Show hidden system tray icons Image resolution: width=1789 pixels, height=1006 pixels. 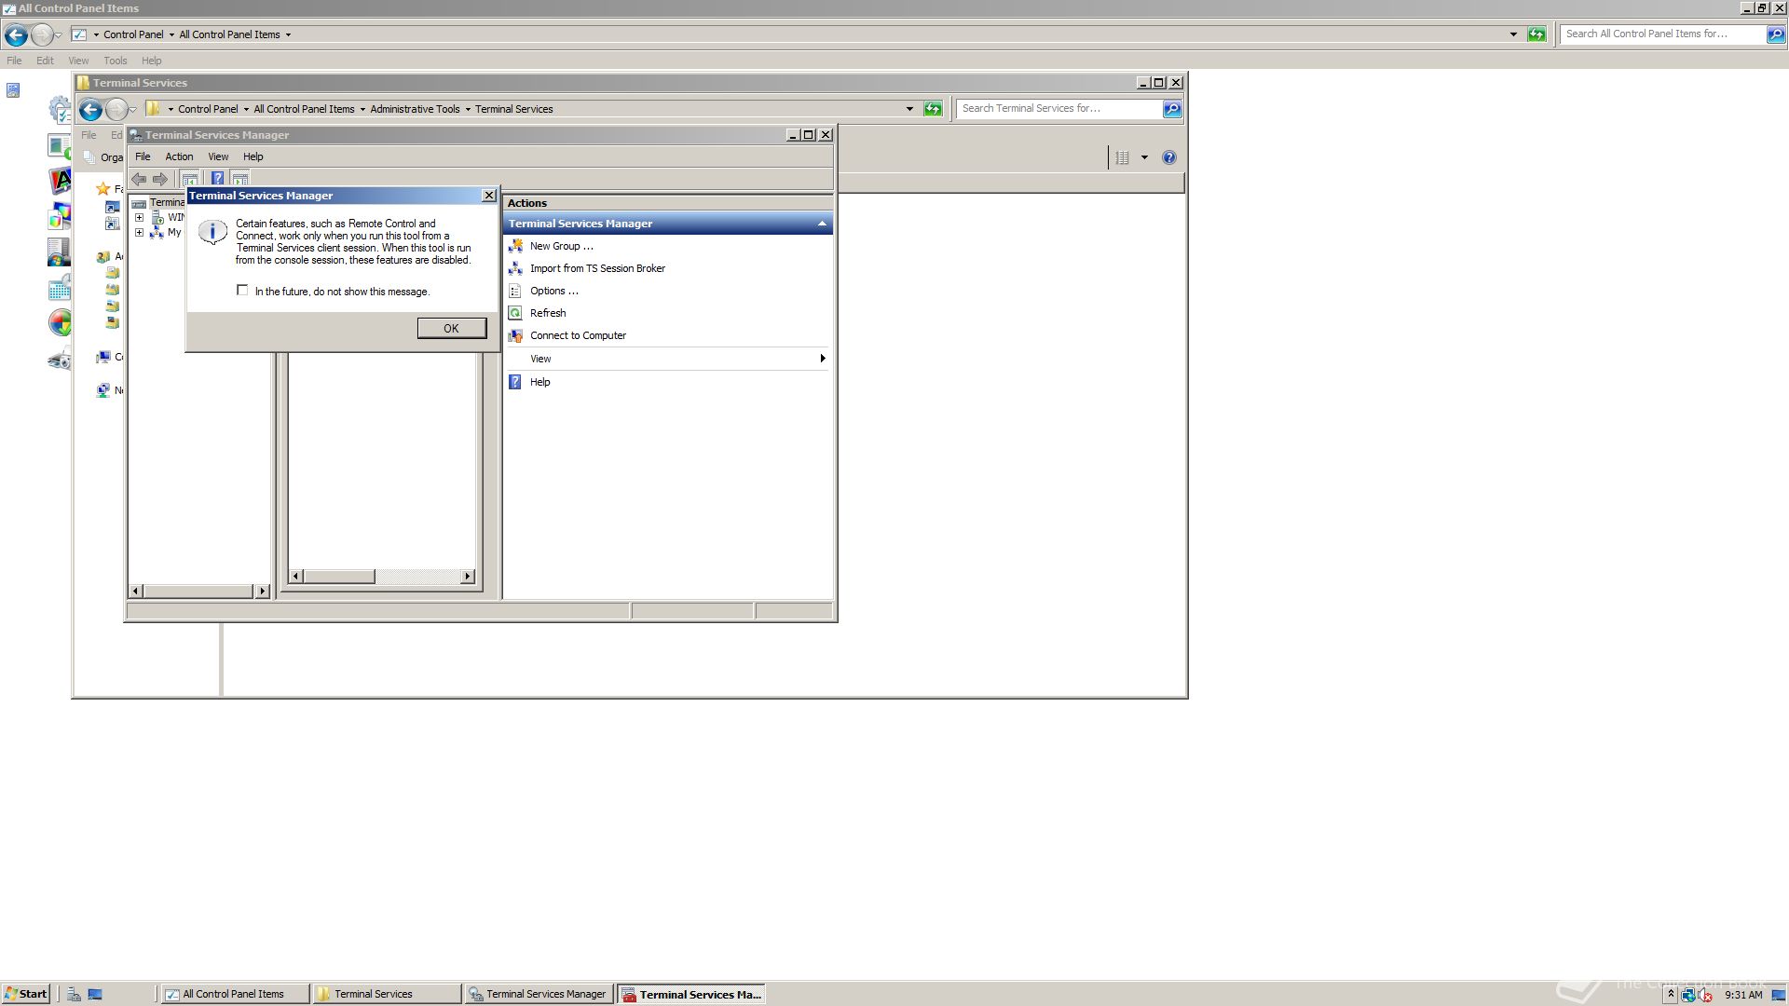pyautogui.click(x=1670, y=995)
